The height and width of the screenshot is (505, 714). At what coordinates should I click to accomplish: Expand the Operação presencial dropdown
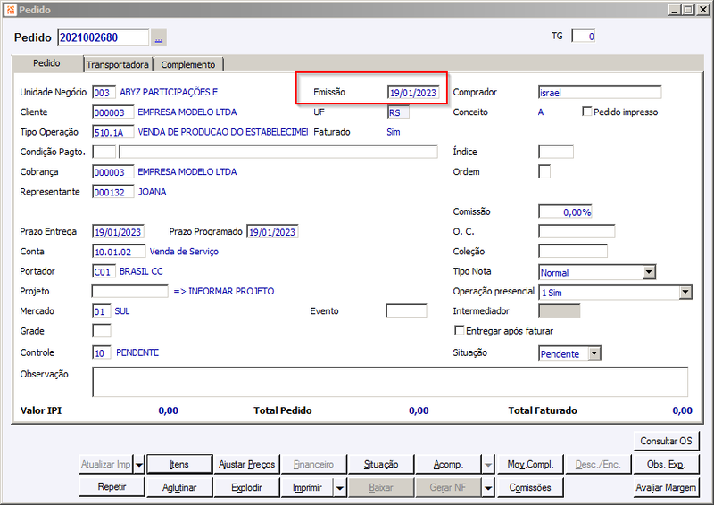[685, 293]
